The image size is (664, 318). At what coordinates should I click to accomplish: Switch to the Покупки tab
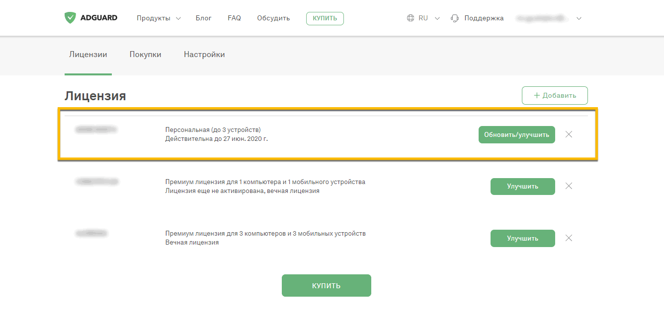[145, 55]
